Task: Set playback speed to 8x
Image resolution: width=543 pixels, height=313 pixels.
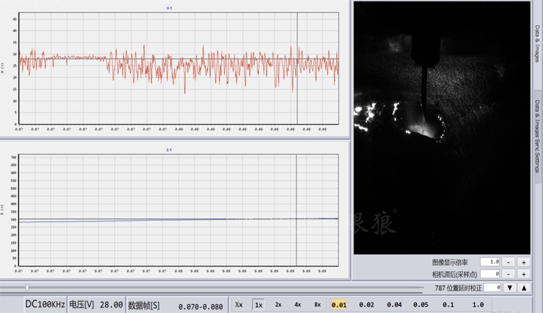Action: (317, 305)
